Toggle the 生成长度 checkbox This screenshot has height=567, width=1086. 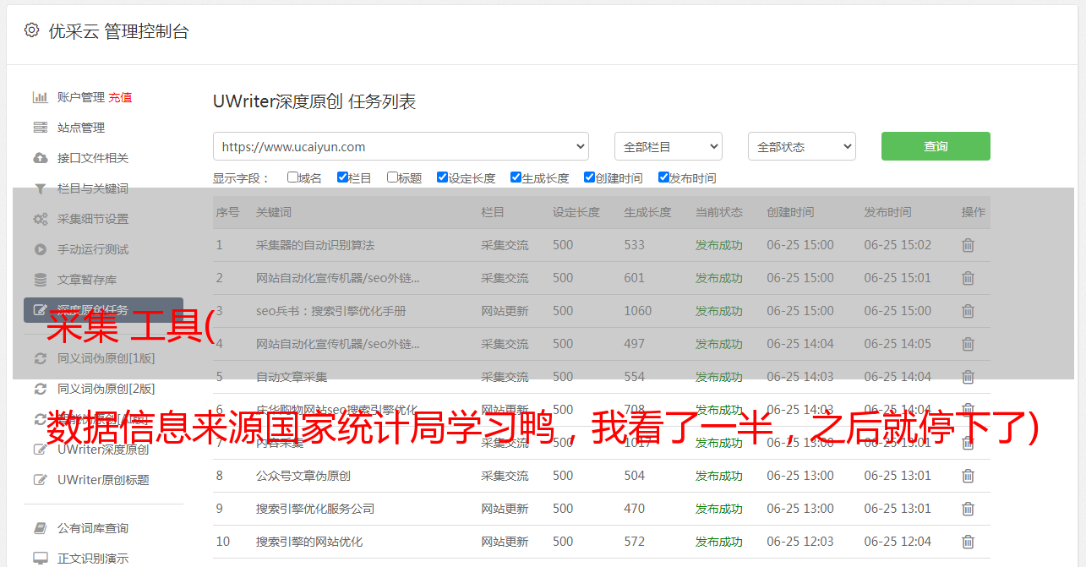(516, 177)
